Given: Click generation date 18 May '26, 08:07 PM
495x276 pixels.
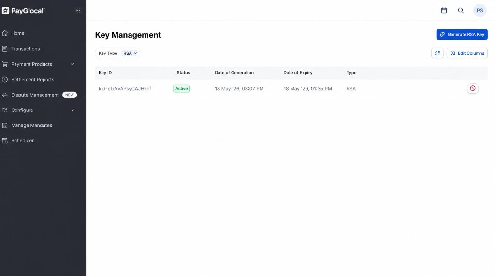Looking at the screenshot, I should pyautogui.click(x=239, y=88).
